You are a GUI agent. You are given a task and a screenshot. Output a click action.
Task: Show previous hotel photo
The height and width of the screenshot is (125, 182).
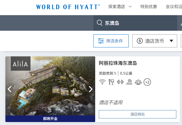tap(10, 89)
